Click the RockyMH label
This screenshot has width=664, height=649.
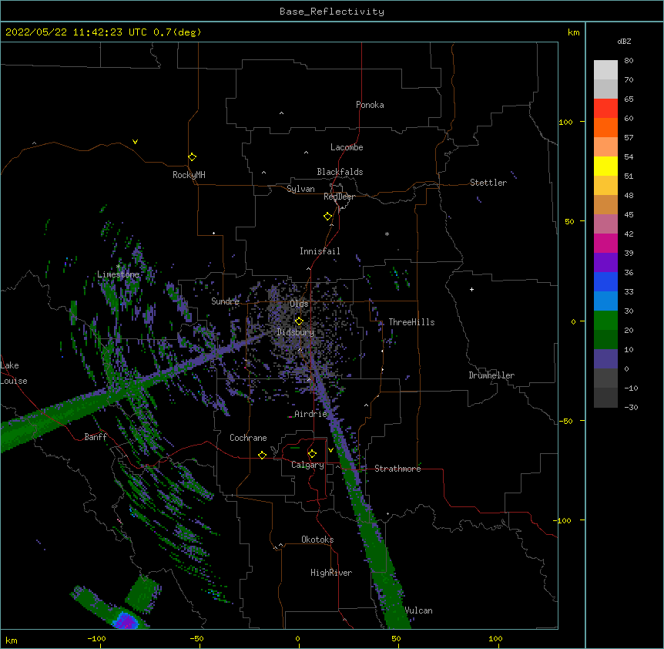(x=189, y=175)
